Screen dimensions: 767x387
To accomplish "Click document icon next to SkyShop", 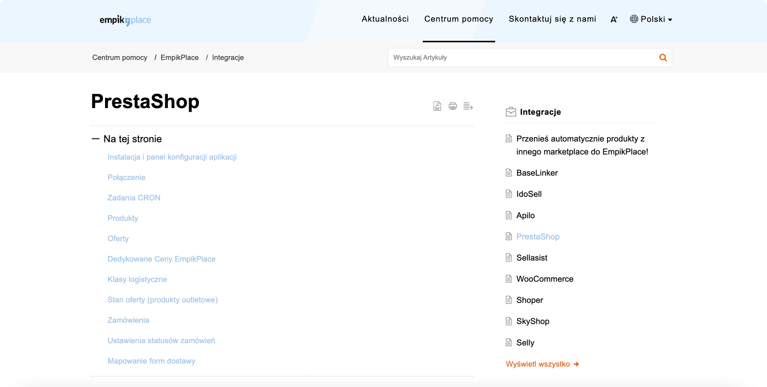I will coord(508,321).
